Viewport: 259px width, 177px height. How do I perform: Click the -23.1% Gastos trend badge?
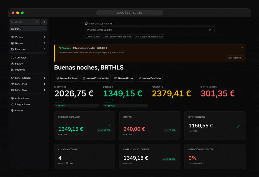170,130
